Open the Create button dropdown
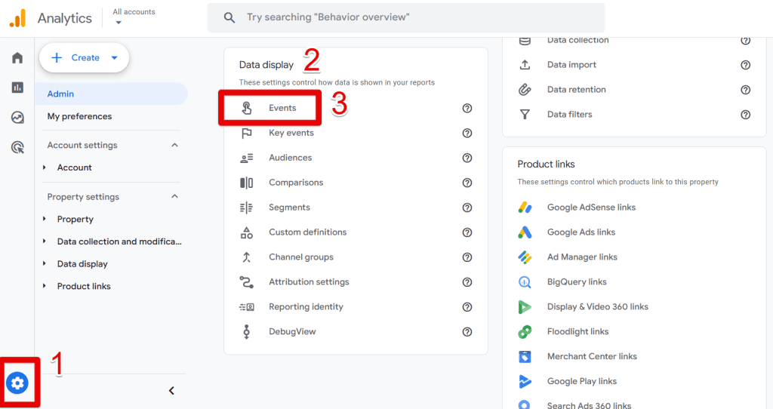The height and width of the screenshot is (409, 773). pos(115,57)
